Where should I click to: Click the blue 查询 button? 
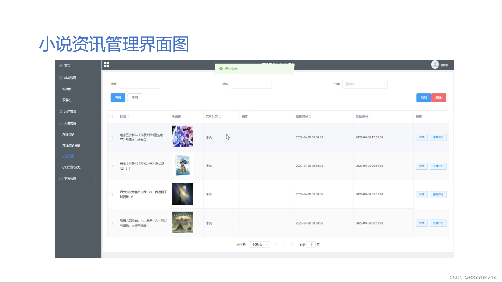(118, 98)
